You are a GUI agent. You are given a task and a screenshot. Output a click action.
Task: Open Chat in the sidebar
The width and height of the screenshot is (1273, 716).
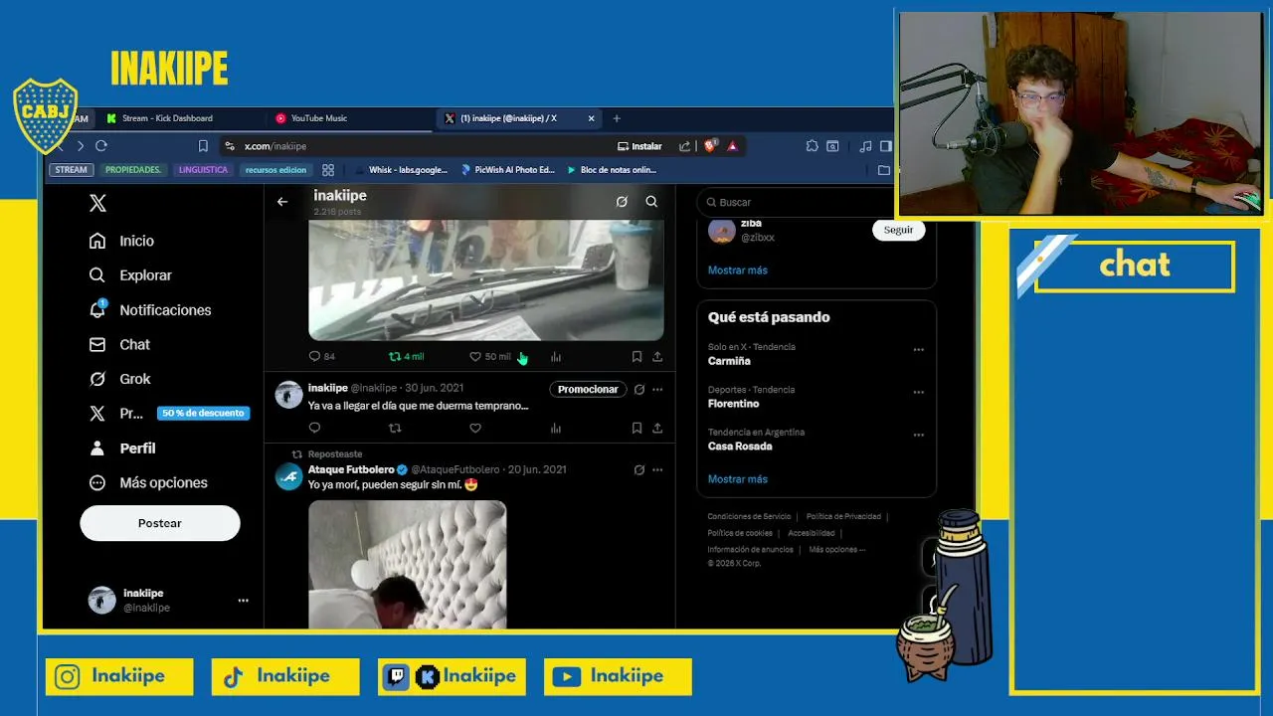119,345
